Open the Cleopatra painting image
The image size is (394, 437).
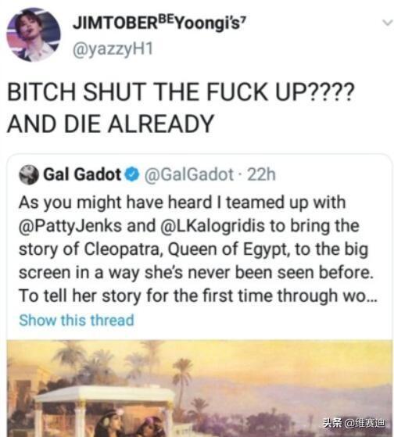pyautogui.click(x=199, y=389)
